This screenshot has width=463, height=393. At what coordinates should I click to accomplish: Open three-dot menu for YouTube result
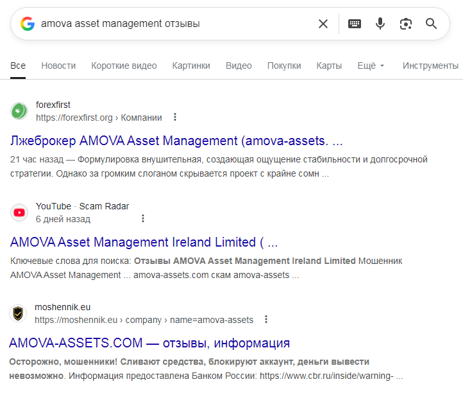[x=143, y=219]
